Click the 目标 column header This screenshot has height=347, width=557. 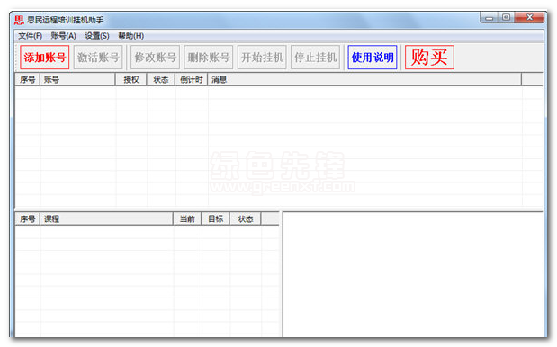point(216,219)
